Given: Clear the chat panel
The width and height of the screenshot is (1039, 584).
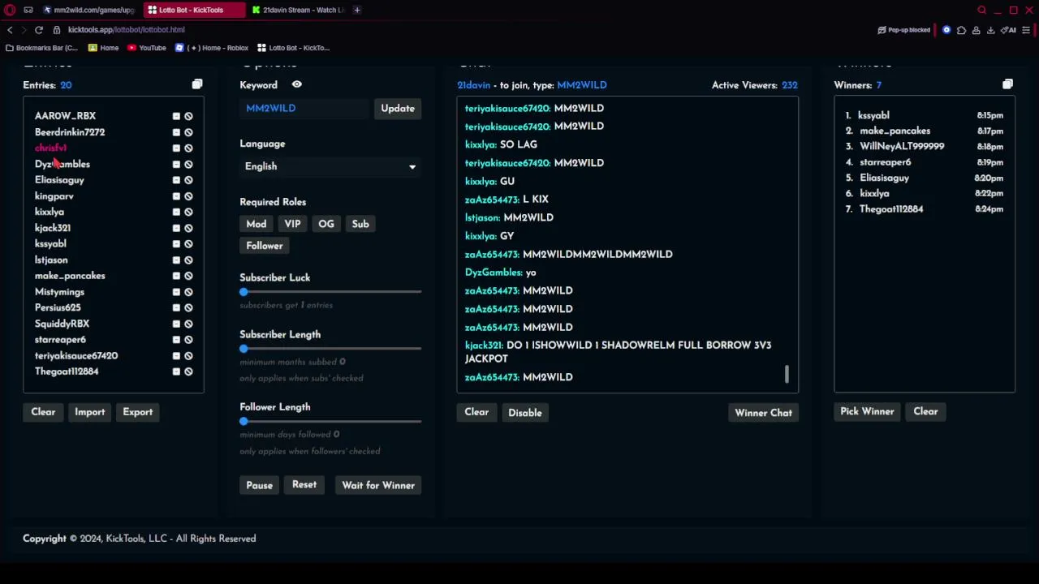Looking at the screenshot, I should coord(476,413).
